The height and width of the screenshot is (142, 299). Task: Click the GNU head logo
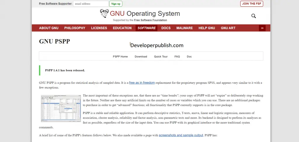(x=104, y=13)
